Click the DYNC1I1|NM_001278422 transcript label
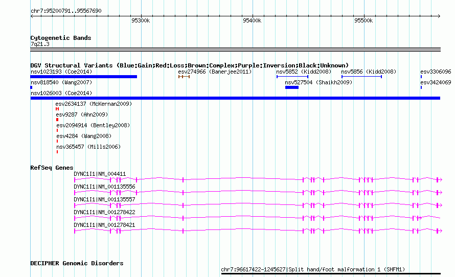This screenshot has width=455, height=277. point(104,212)
